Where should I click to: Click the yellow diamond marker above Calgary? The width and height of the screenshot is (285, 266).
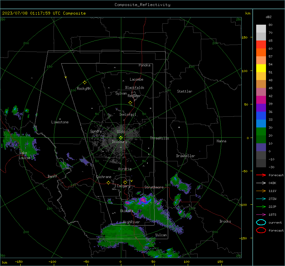click(125, 182)
